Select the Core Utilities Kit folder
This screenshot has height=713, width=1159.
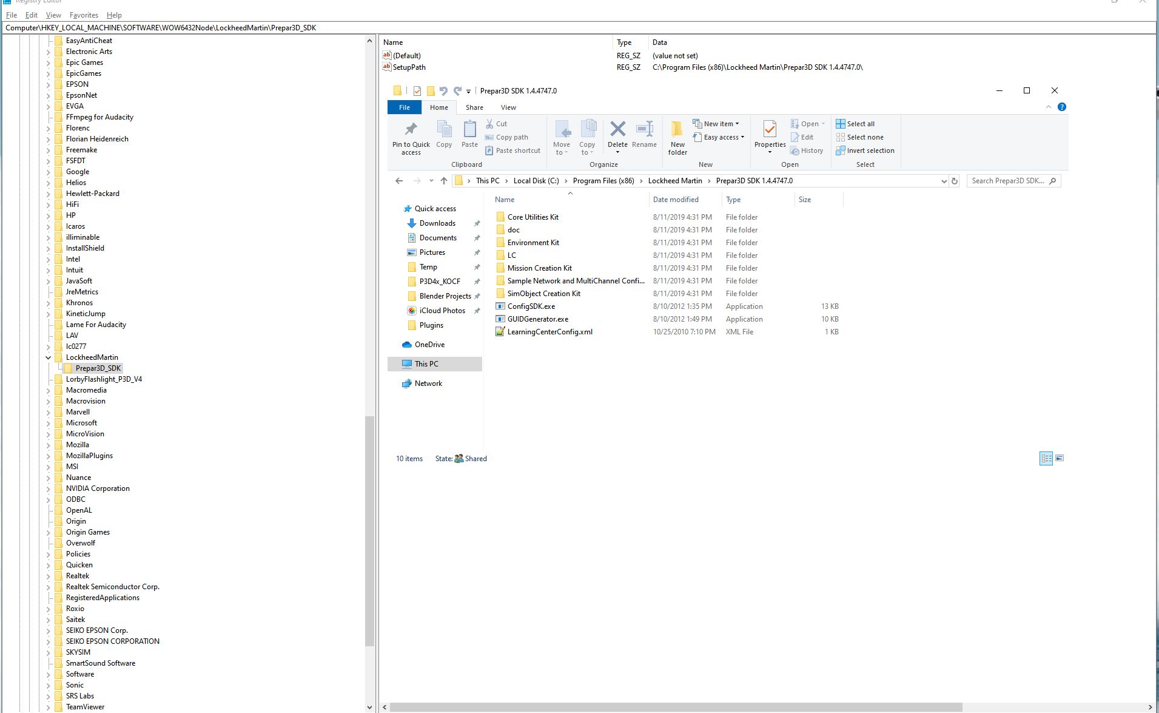click(533, 217)
